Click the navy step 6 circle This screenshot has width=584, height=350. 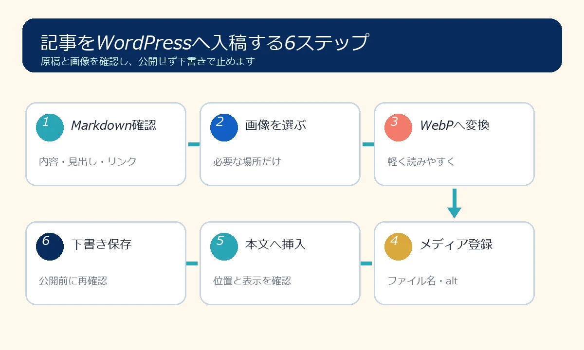(50, 246)
